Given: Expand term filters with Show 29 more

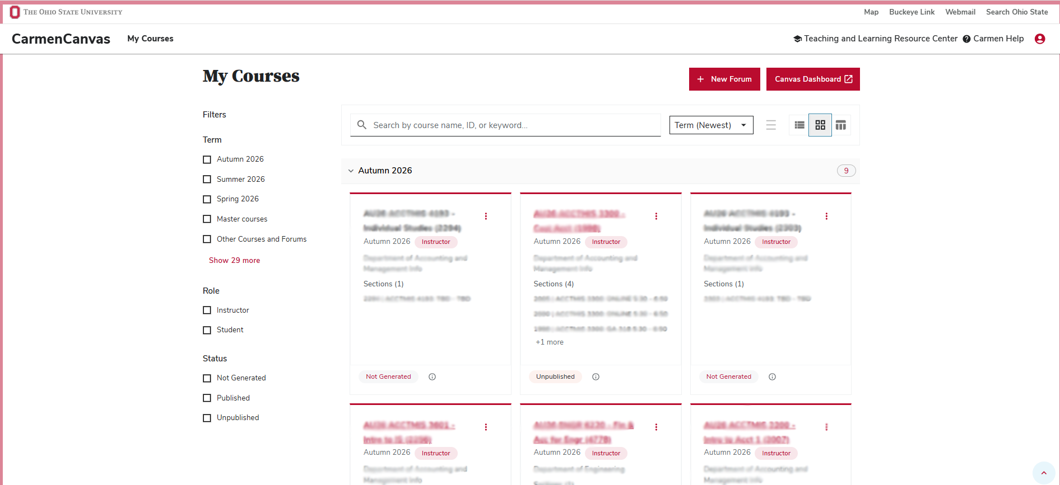Looking at the screenshot, I should pos(234,260).
